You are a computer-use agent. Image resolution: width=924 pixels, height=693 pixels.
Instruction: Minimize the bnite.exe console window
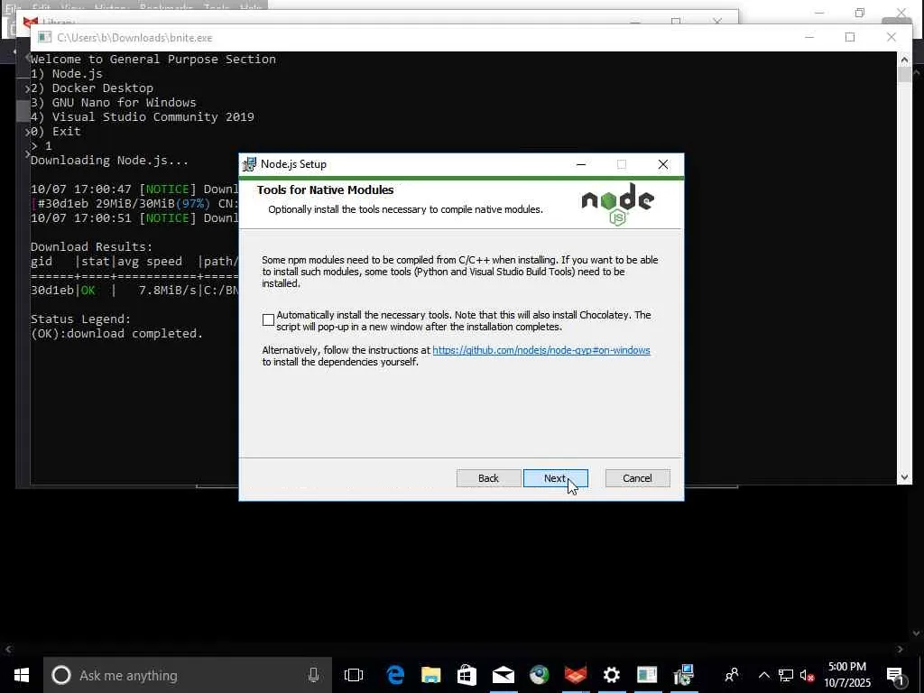tap(809, 37)
